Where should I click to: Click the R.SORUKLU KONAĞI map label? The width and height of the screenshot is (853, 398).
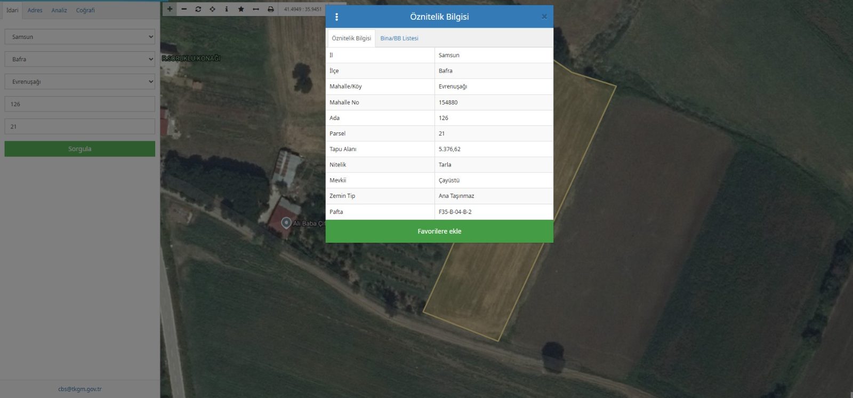(191, 58)
